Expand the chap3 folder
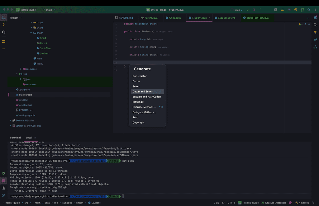Viewport: 319px width, 206px height. click(x=31, y=28)
